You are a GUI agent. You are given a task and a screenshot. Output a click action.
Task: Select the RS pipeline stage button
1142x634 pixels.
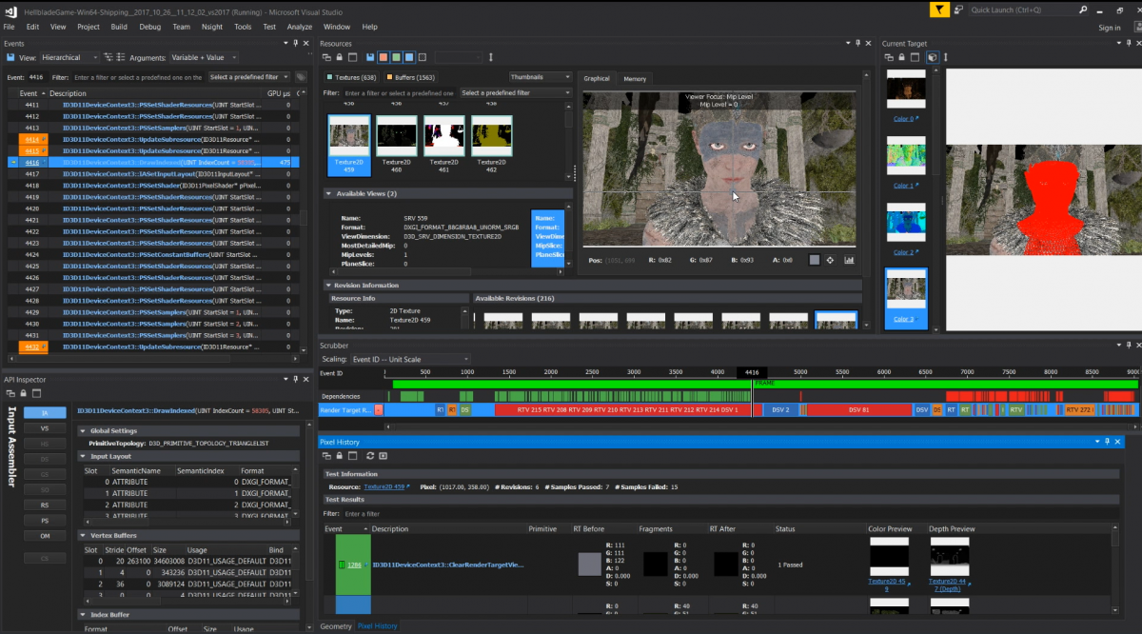click(45, 505)
